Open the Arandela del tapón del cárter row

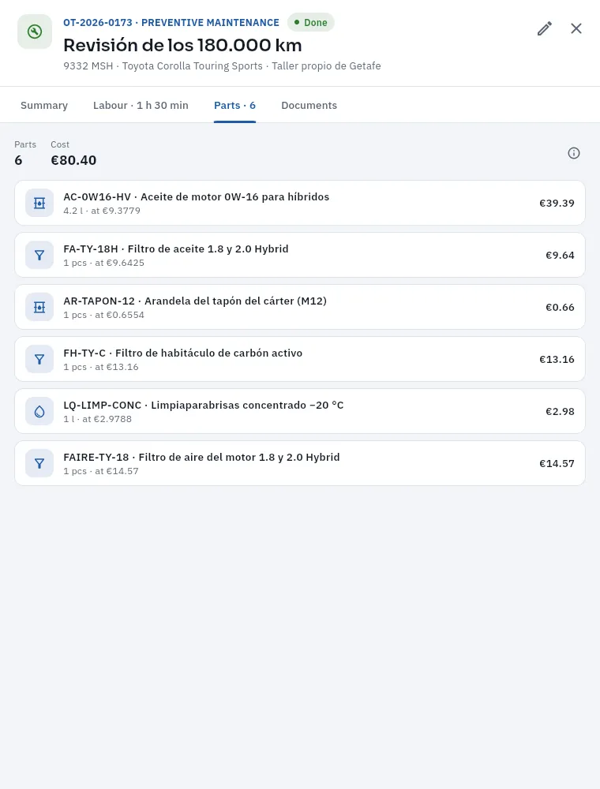coord(300,307)
